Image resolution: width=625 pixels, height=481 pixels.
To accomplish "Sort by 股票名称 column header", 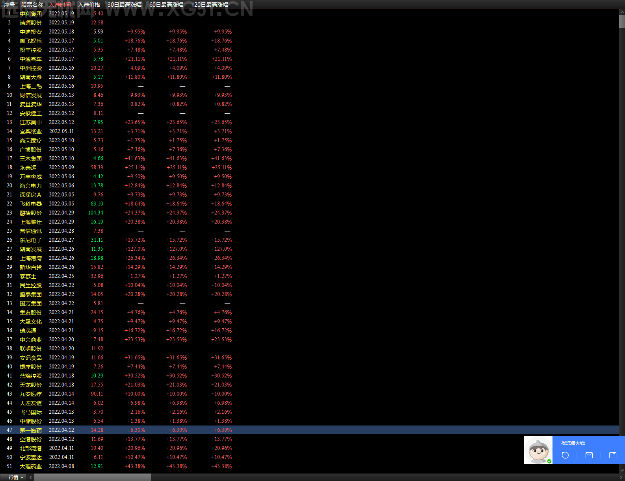I will click(x=32, y=5).
